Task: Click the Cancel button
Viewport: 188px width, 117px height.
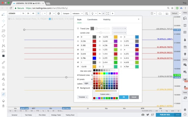Action: click(134, 97)
